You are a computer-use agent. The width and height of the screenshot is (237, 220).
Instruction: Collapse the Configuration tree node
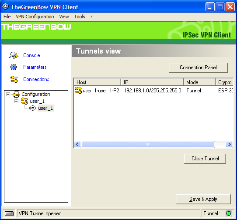coord(8,94)
